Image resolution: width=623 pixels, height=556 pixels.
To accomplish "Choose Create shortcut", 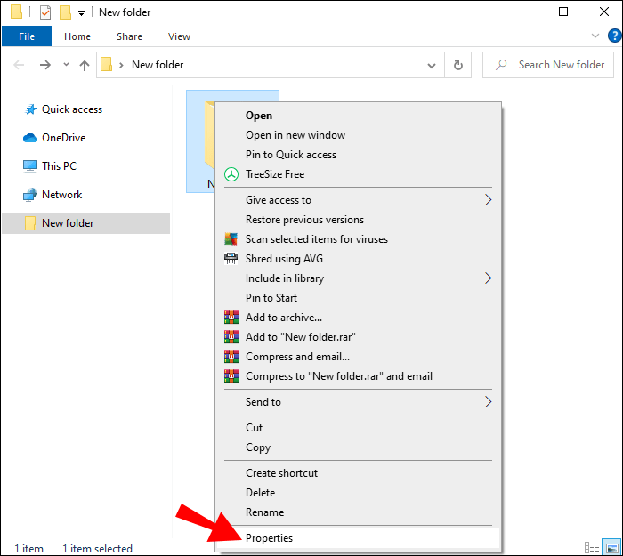I will pos(358,473).
